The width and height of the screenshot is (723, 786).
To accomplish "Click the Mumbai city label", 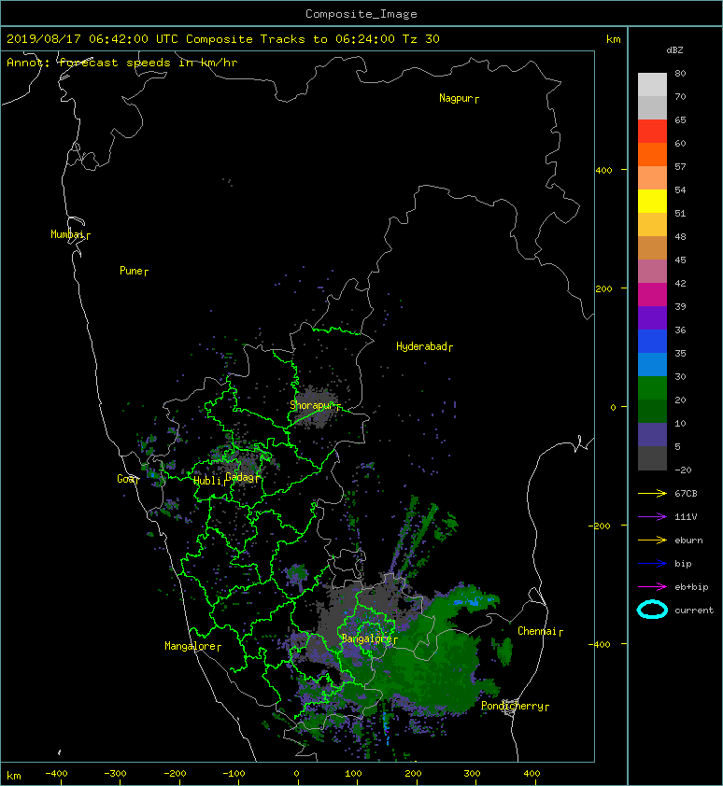I will click(x=70, y=234).
